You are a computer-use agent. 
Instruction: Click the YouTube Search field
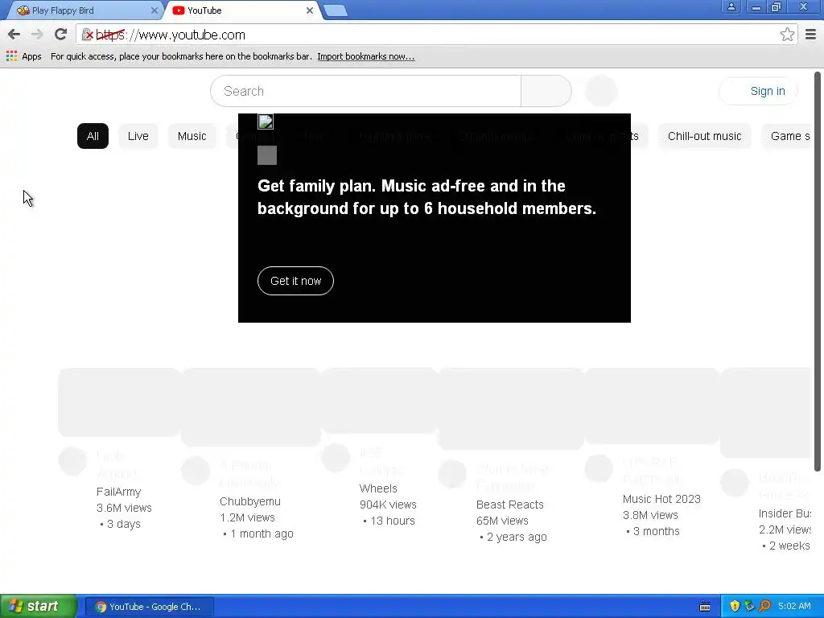(366, 91)
